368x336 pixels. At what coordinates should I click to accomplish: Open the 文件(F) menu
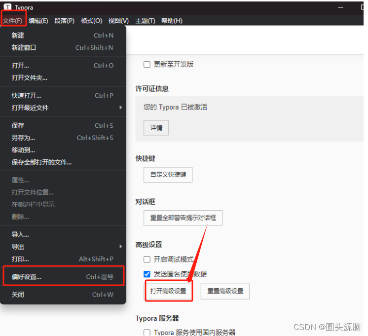(13, 21)
